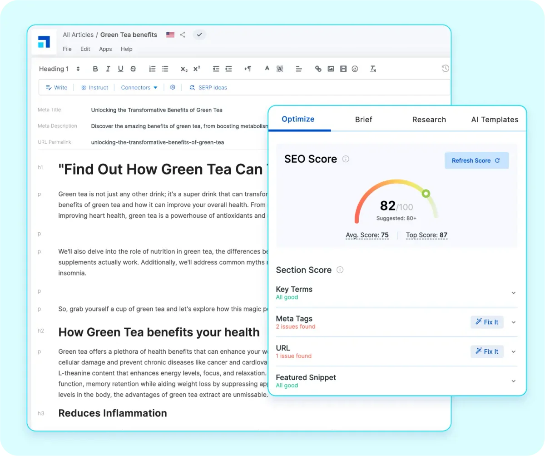Insert an image into the article
The width and height of the screenshot is (545, 456).
(x=331, y=69)
